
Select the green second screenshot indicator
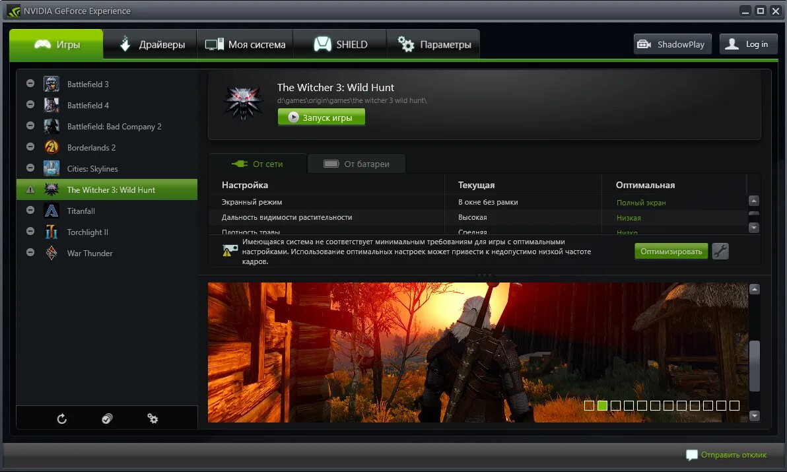(602, 405)
